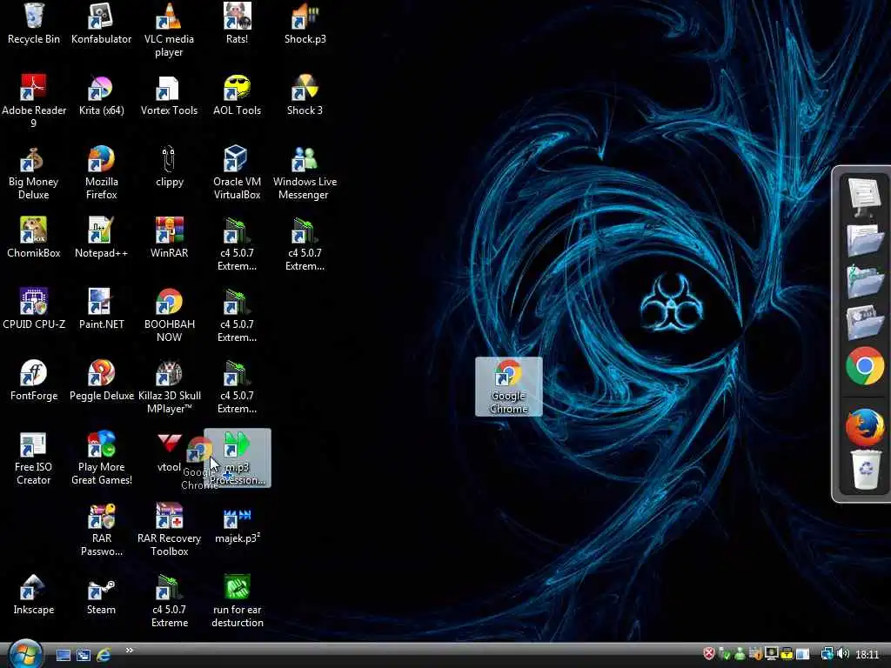Launch Firefox from the side dock
The width and height of the screenshot is (891, 668).
[864, 426]
